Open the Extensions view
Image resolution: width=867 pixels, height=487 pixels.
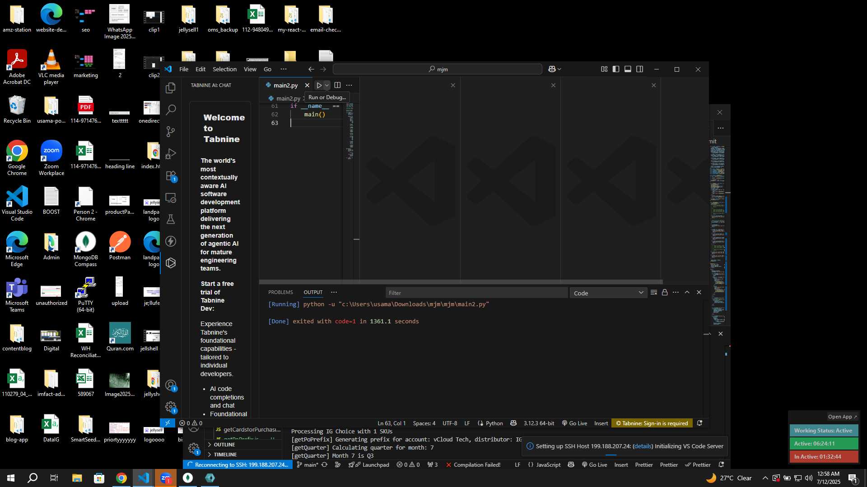click(x=171, y=176)
